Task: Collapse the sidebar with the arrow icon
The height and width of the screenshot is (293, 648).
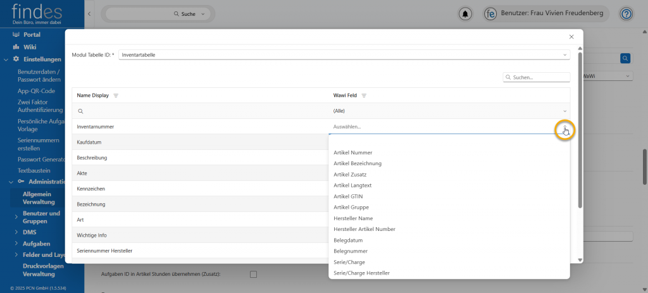Action: pos(89,13)
